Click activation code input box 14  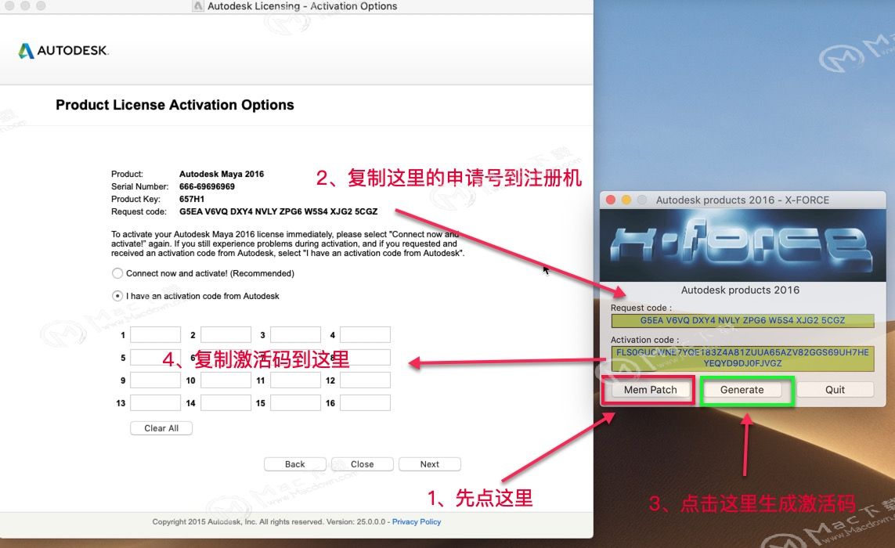click(226, 403)
